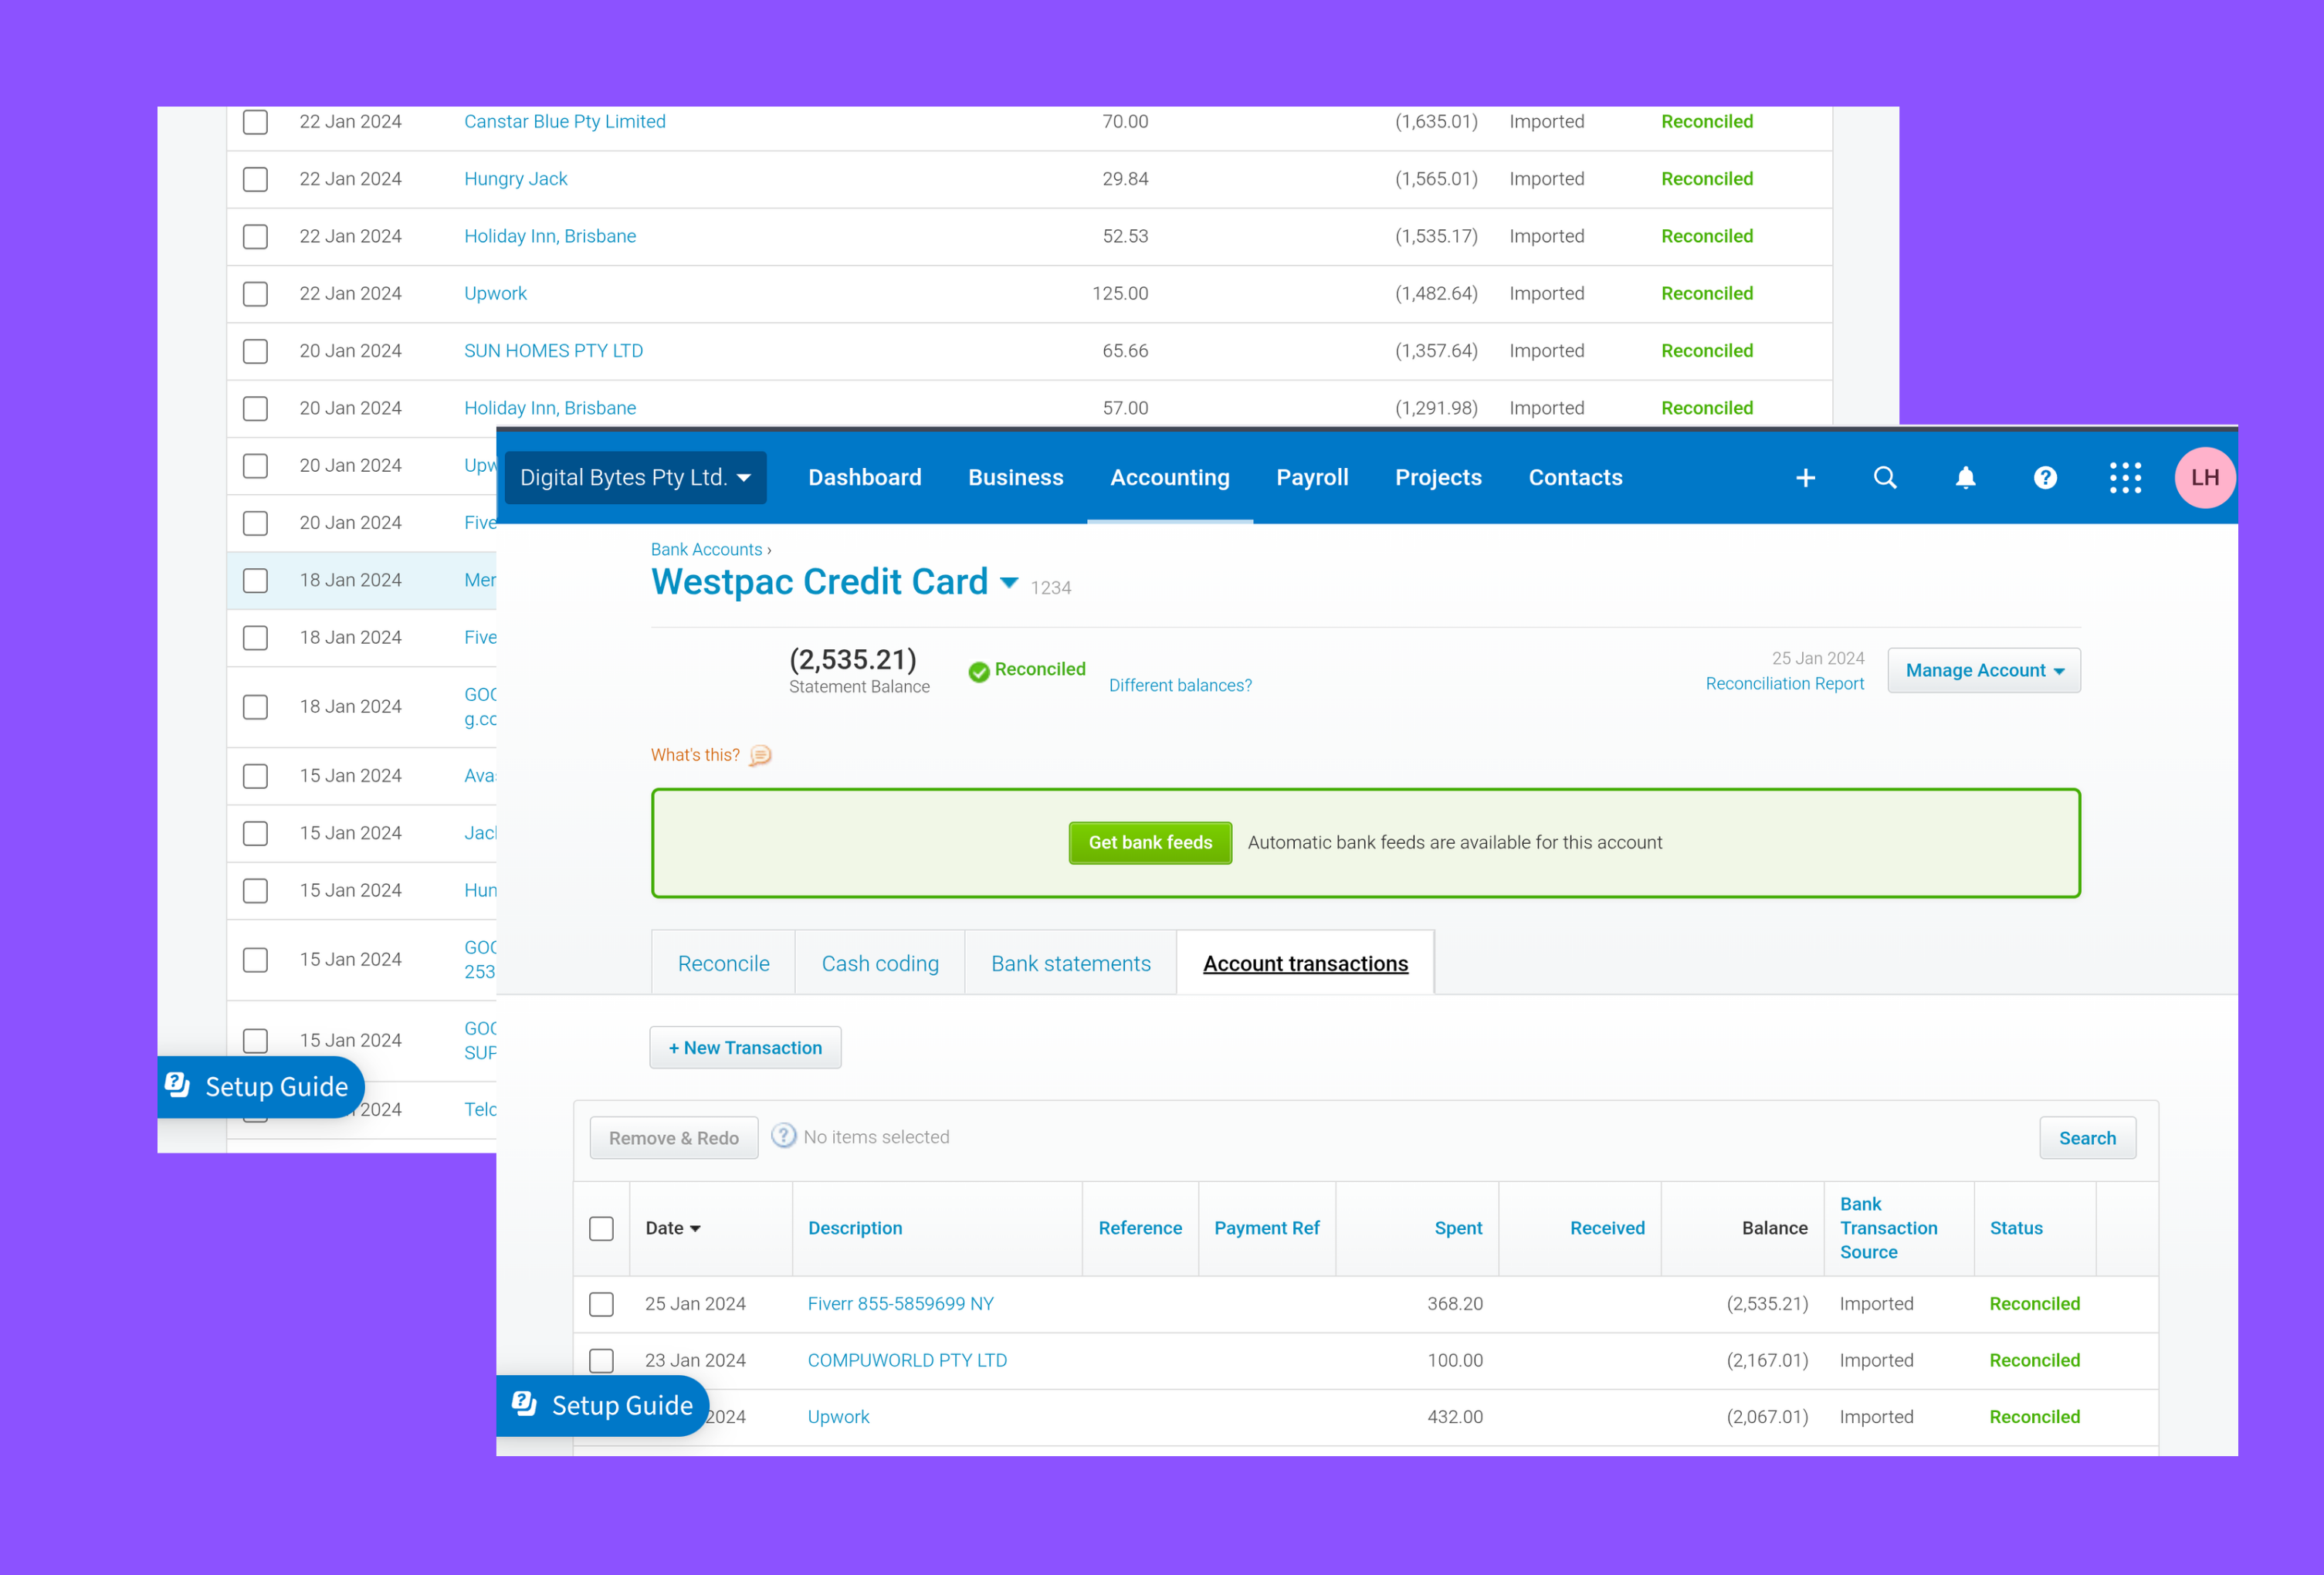2324x1575 pixels.
Task: Click the help icon beside No items selected
Action: click(x=784, y=1136)
